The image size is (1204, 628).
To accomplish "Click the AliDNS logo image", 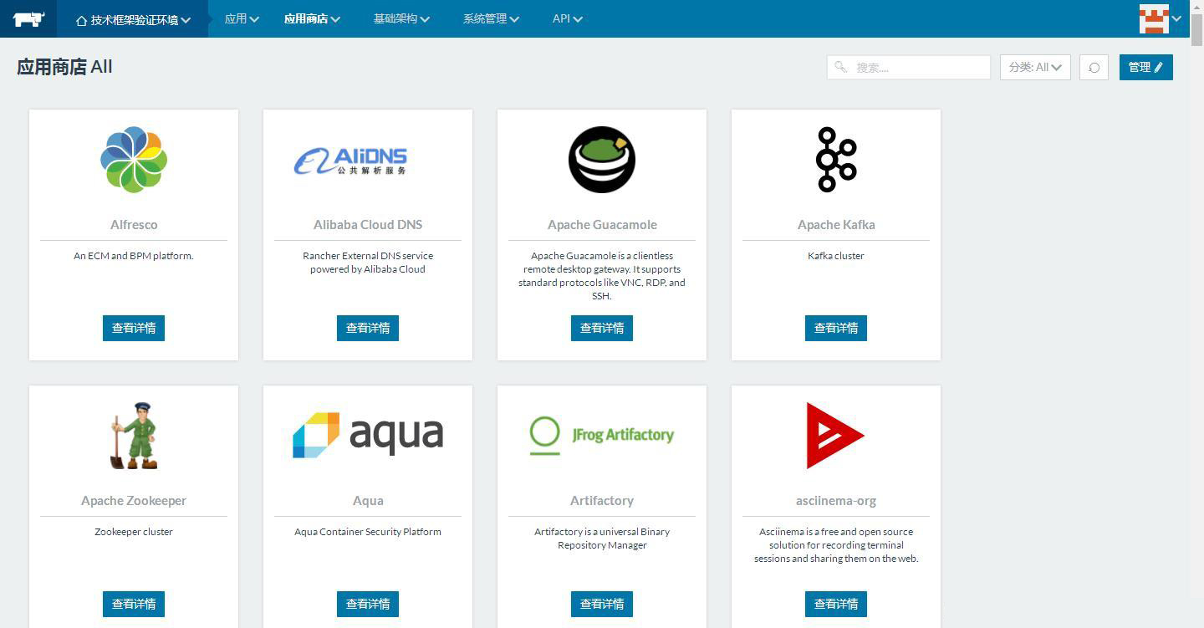I will click(350, 161).
